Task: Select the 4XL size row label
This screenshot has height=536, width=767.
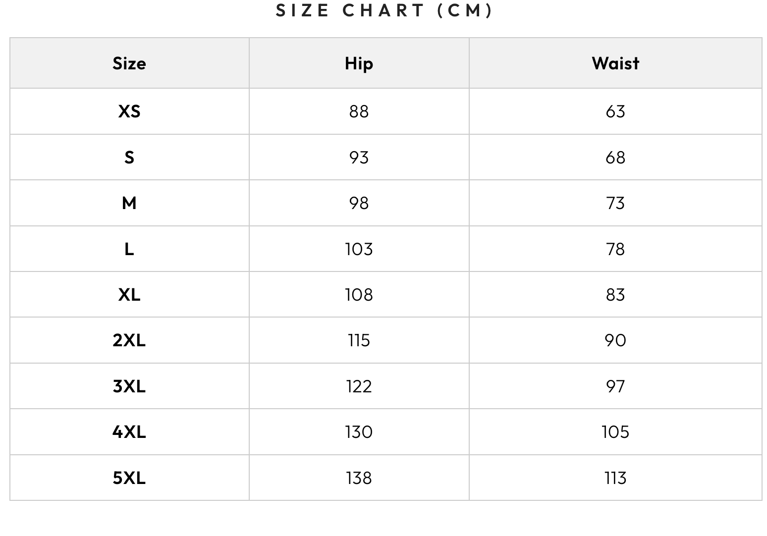Action: tap(129, 432)
